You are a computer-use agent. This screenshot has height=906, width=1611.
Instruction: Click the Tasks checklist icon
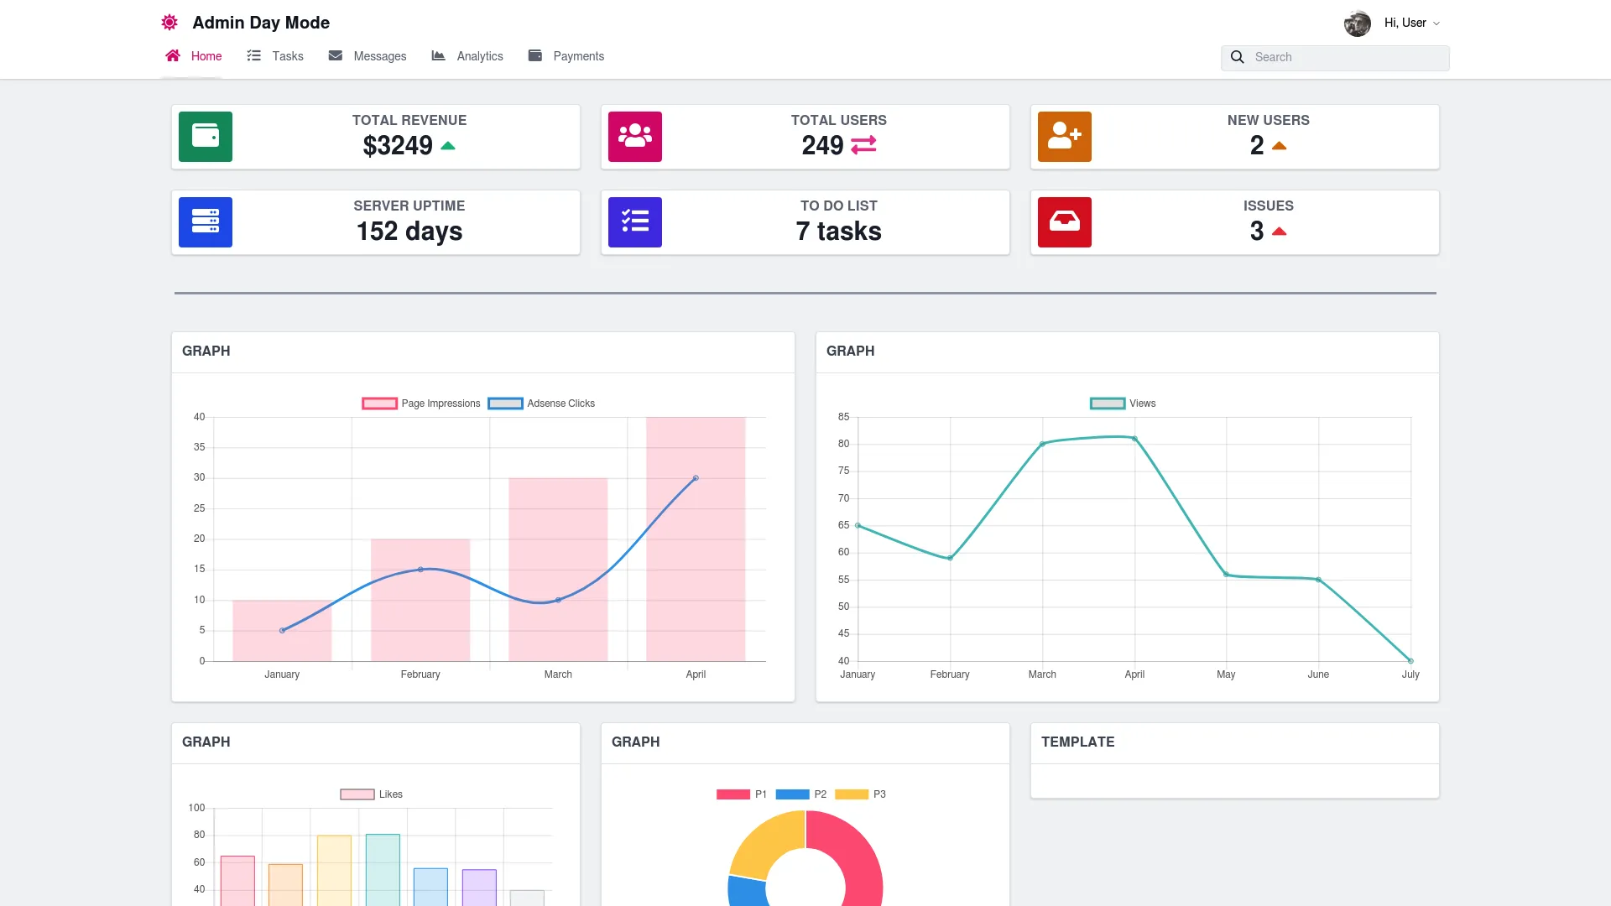tap(253, 55)
